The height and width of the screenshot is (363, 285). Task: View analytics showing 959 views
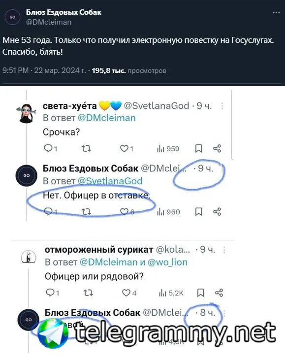(168, 149)
